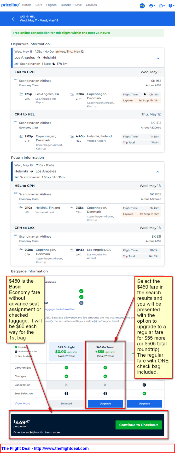Select the SAS Go Smart +$55 fare card
The width and height of the screenshot is (175, 453).
point(105,352)
